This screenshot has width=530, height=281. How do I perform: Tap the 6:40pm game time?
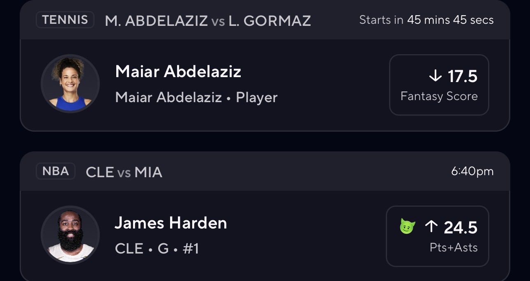(x=472, y=171)
